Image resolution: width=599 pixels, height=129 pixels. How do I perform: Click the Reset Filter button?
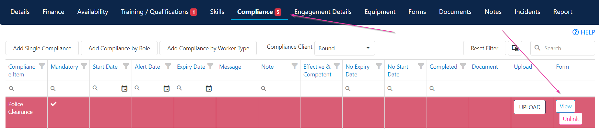click(x=484, y=48)
